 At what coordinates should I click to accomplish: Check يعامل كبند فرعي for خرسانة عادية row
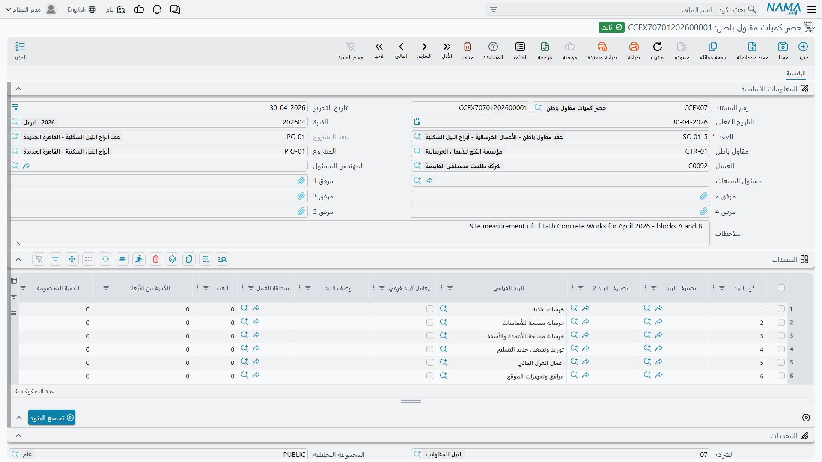tap(430, 309)
